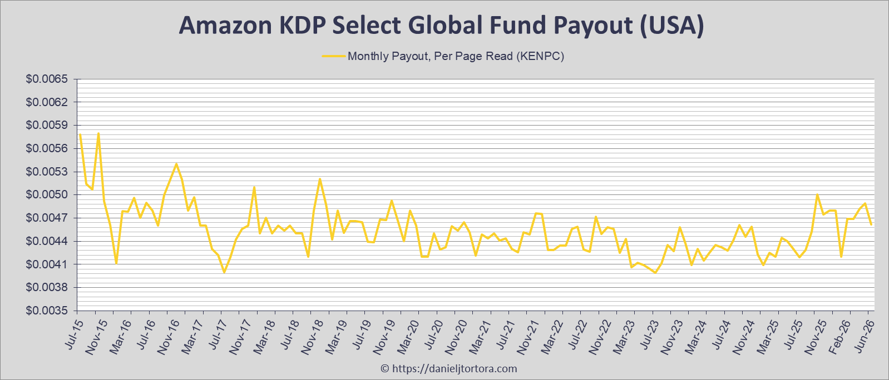The width and height of the screenshot is (889, 380).
Task: Click the x-axis label Nov-19
Action: [384, 337]
